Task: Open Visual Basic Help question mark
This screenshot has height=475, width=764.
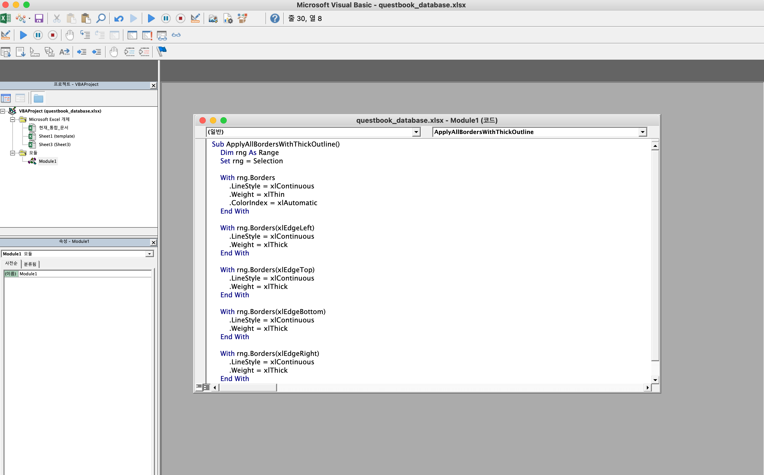Action: [x=275, y=19]
